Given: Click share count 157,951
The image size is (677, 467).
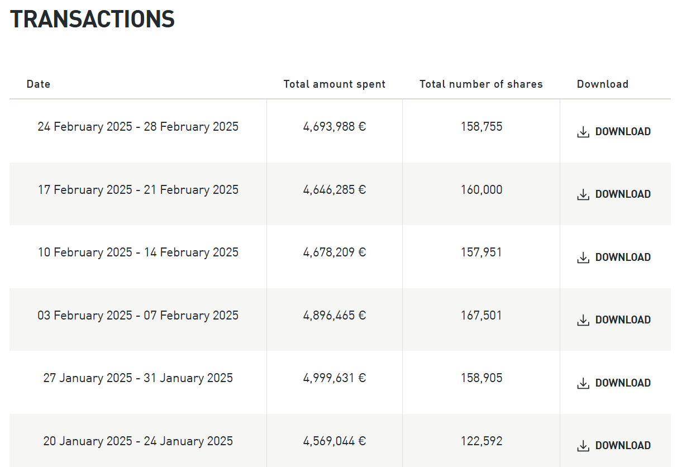Looking at the screenshot, I should click(481, 252).
